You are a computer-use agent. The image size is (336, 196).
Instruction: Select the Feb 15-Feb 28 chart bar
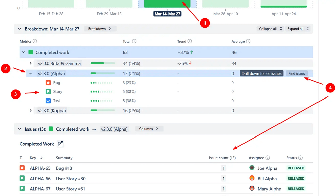51,4
